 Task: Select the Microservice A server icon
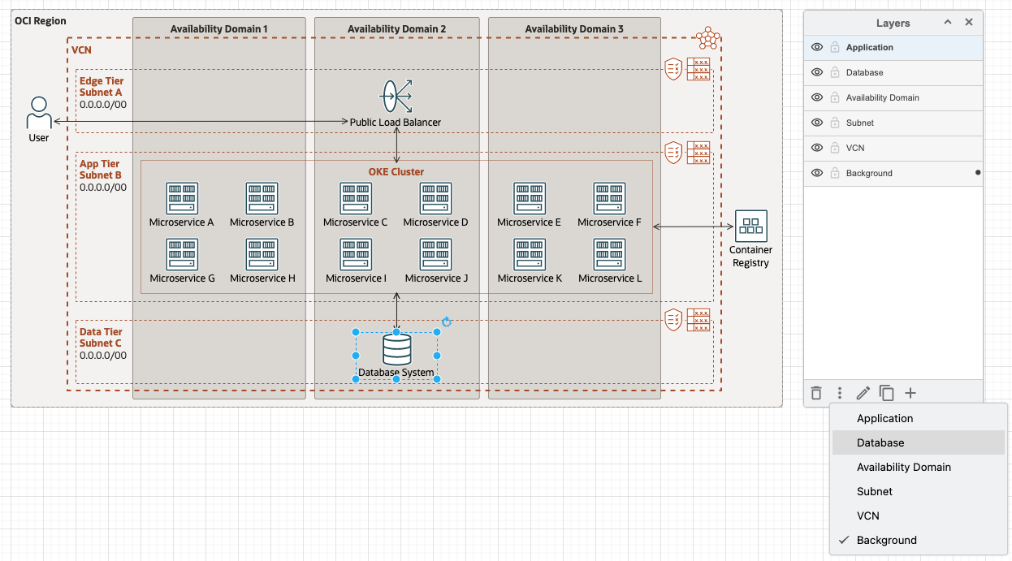(181, 197)
